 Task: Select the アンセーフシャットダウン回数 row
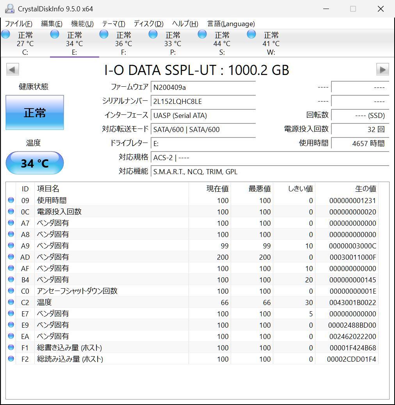[192, 291]
